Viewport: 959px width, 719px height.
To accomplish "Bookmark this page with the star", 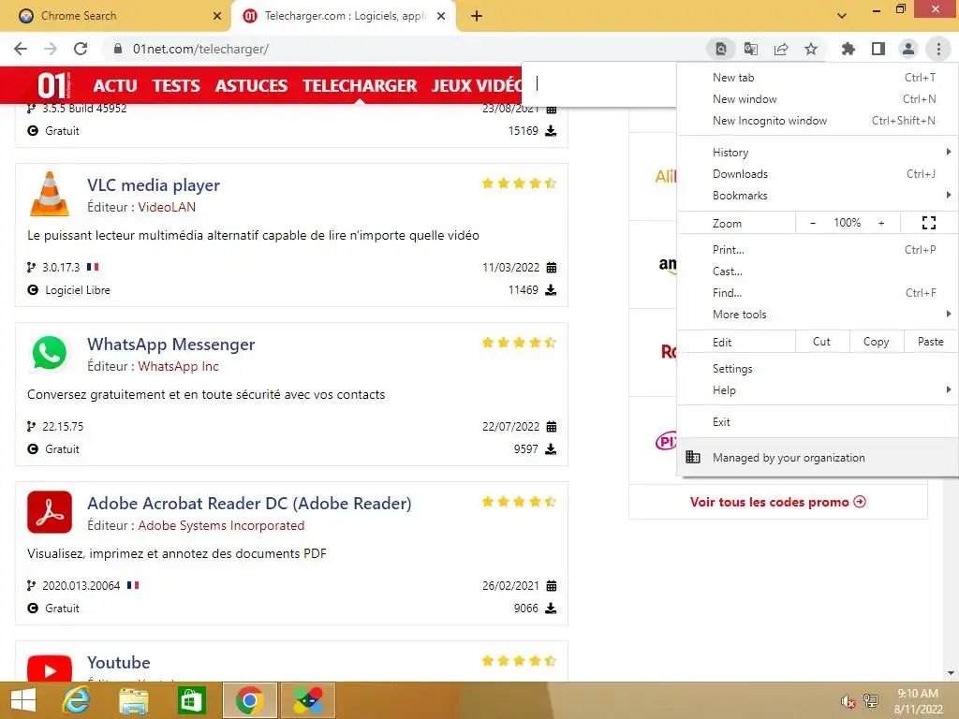I will tap(811, 49).
